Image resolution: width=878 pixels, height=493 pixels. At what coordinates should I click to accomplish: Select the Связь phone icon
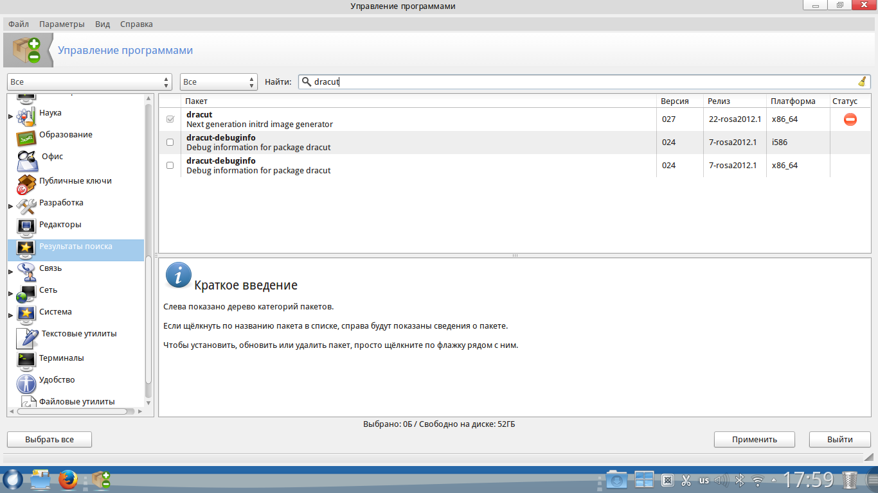tap(26, 272)
